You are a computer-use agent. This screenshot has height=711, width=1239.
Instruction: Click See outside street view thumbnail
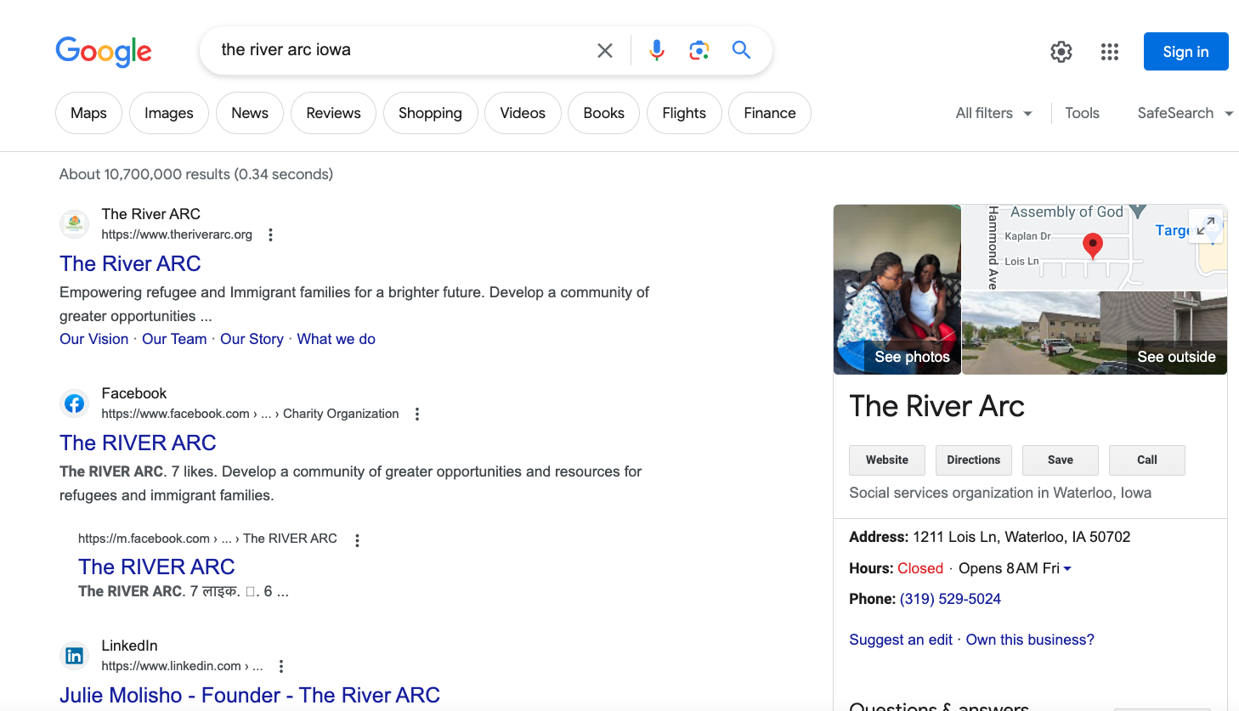pyautogui.click(x=1095, y=333)
